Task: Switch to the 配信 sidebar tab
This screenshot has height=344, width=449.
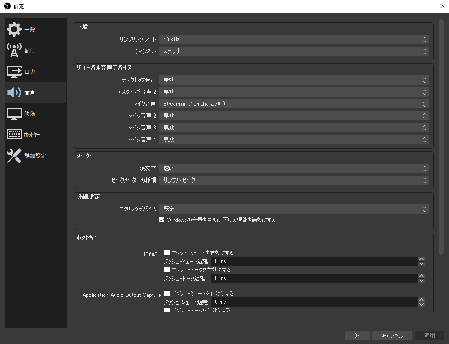Action: point(30,51)
